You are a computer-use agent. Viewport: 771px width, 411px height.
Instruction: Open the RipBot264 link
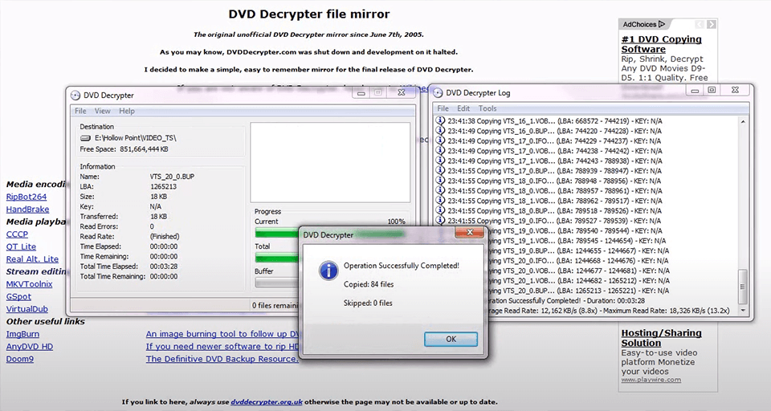27,197
